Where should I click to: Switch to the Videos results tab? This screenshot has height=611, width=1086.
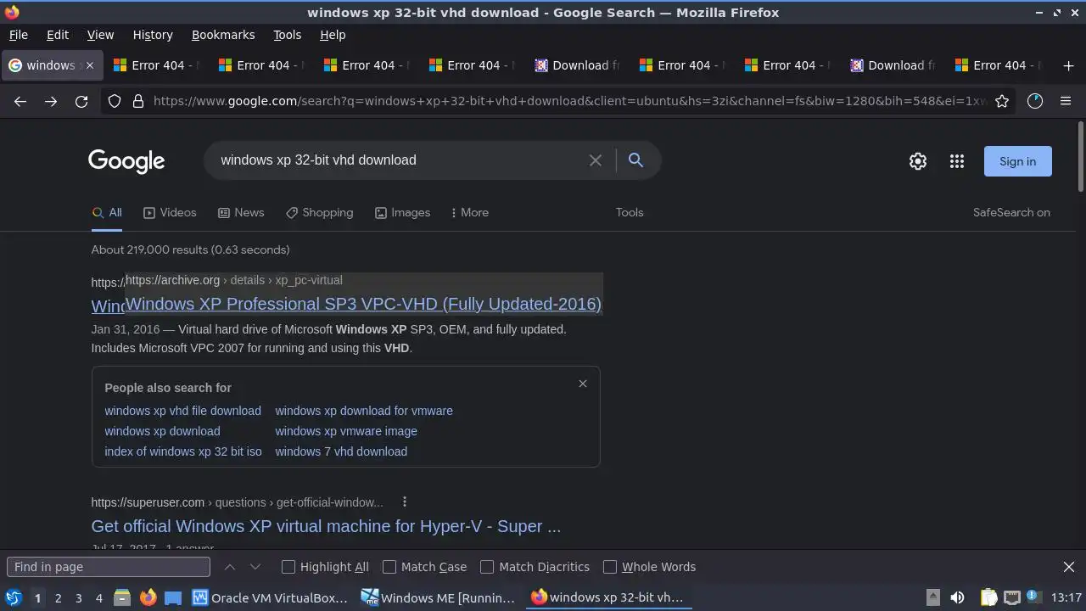point(170,212)
